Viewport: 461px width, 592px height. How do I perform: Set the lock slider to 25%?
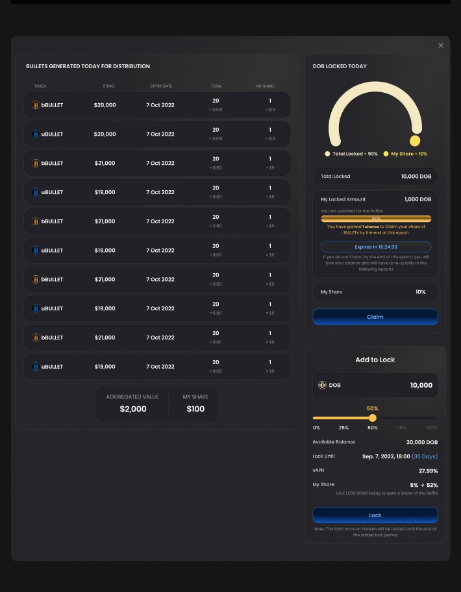pos(343,418)
